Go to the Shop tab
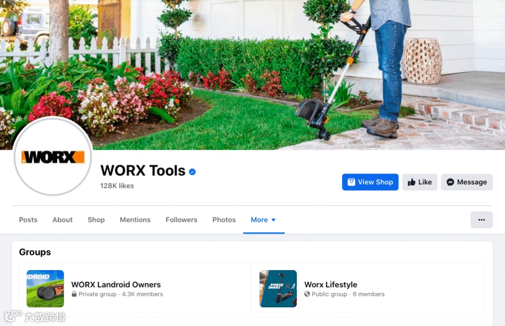 tap(96, 220)
